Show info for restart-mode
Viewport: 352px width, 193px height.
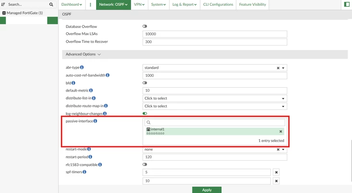89,149
